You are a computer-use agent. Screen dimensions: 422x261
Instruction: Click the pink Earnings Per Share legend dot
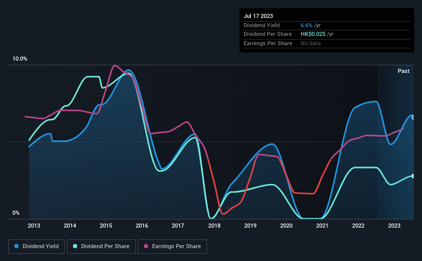pos(146,246)
